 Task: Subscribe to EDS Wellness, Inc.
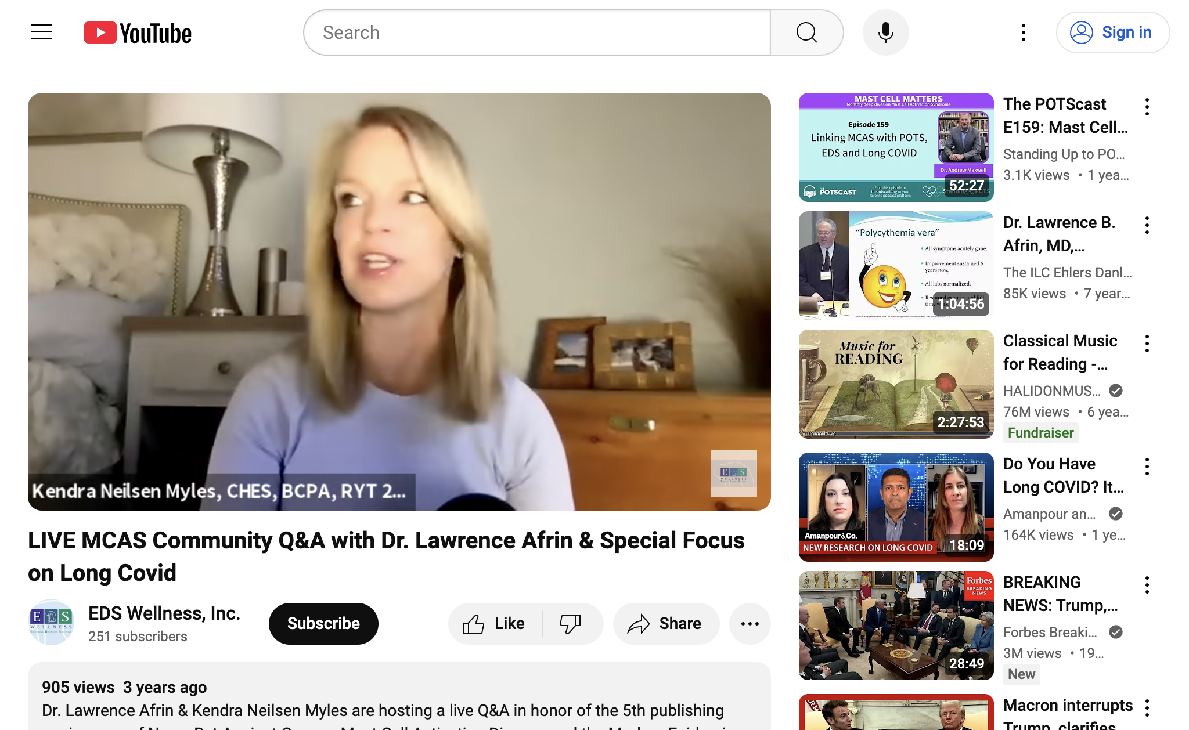click(x=323, y=624)
